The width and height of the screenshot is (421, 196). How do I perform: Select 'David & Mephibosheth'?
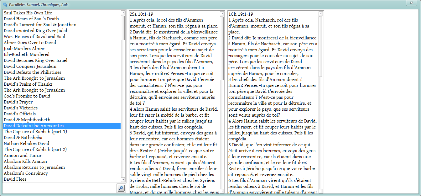pos(62,120)
